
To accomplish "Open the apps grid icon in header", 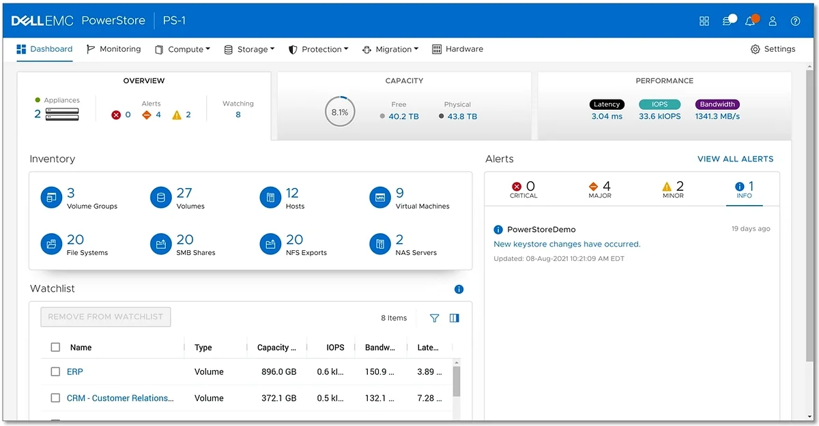I will (704, 21).
